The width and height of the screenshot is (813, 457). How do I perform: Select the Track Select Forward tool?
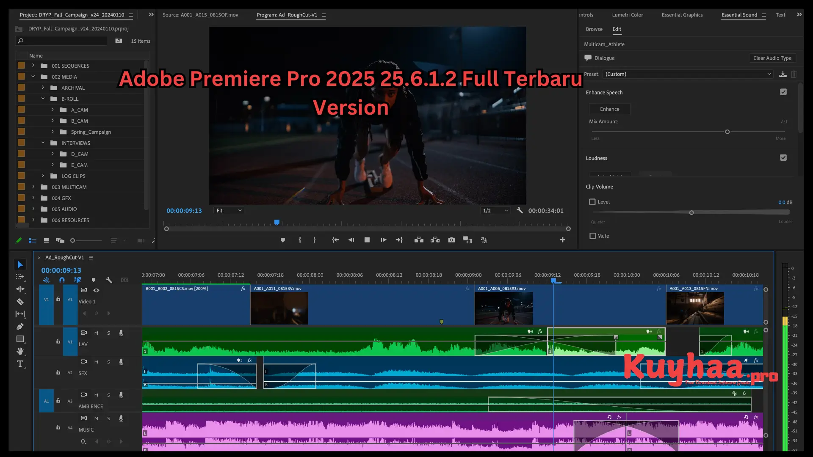(x=20, y=277)
